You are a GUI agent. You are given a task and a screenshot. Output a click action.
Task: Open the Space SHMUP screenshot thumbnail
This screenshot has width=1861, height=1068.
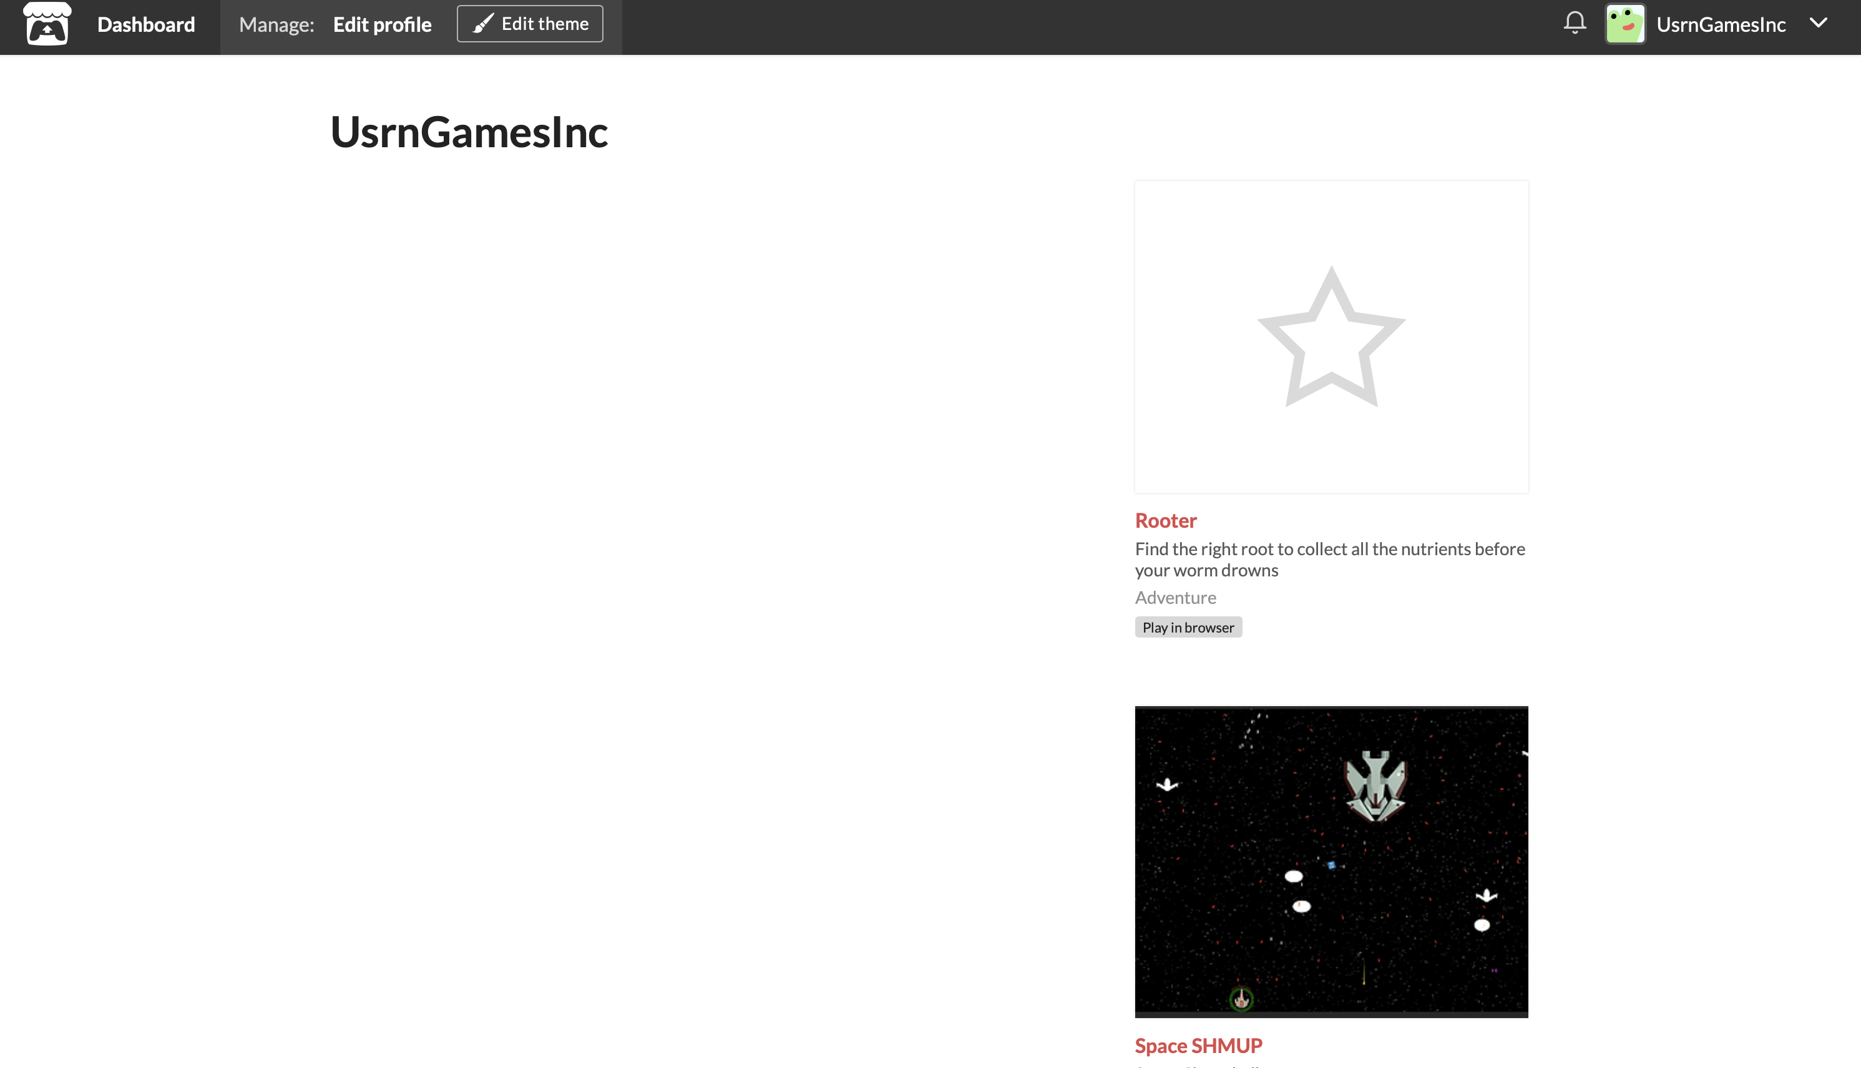[x=1331, y=862]
